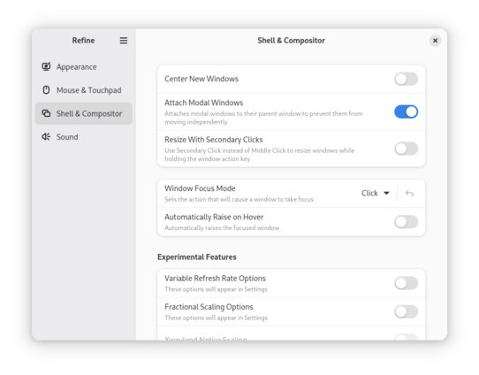Click the Appearance monitor icon
This screenshot has height=375, width=479.
click(x=46, y=66)
